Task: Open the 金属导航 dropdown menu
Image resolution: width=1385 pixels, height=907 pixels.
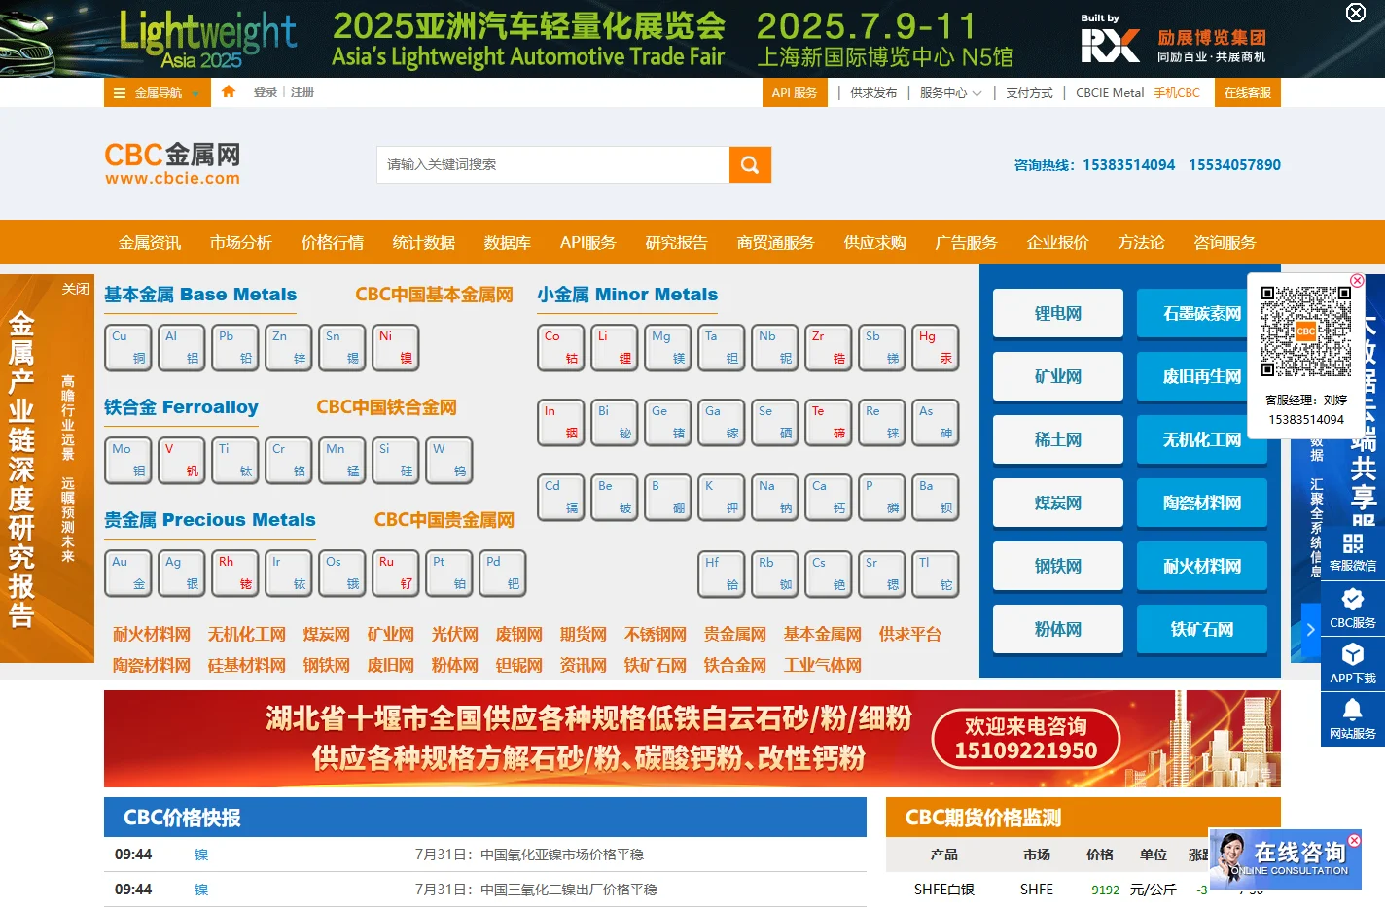Action: point(158,92)
